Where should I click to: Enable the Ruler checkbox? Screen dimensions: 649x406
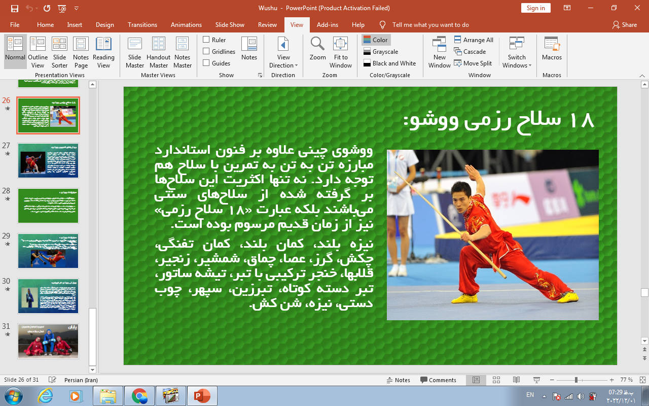206,40
